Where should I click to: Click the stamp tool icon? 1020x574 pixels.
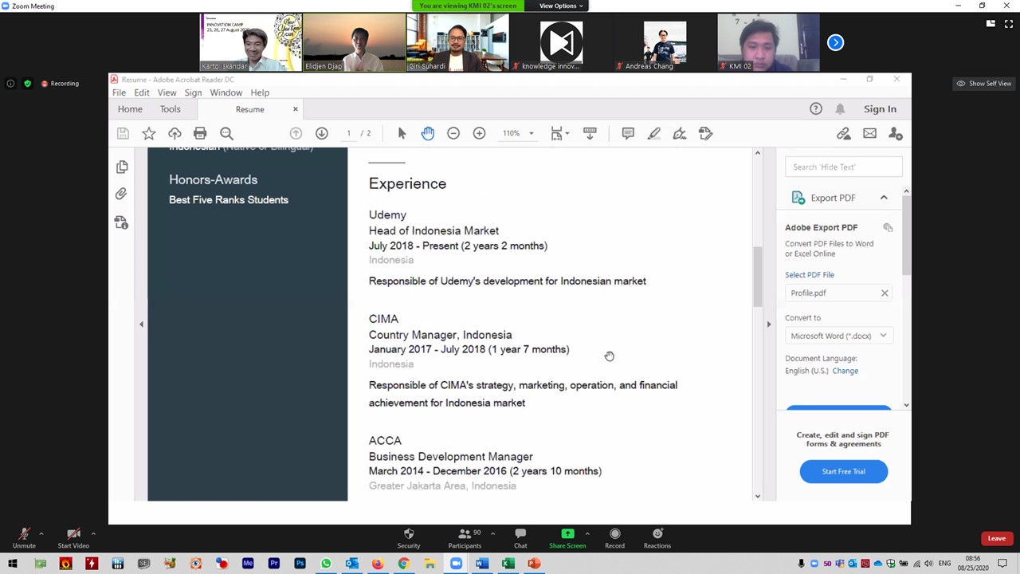705,133
